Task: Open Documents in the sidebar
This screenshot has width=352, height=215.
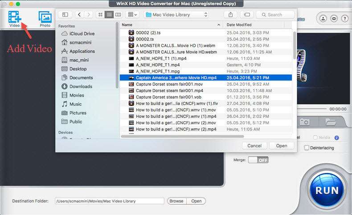Action: (x=77, y=77)
